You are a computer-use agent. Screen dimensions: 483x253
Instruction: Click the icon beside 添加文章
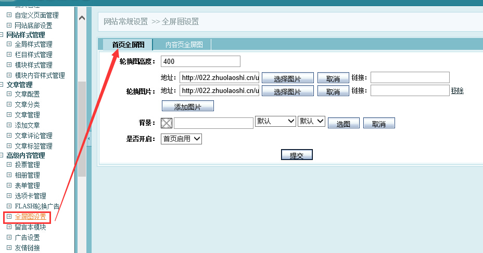9,125
